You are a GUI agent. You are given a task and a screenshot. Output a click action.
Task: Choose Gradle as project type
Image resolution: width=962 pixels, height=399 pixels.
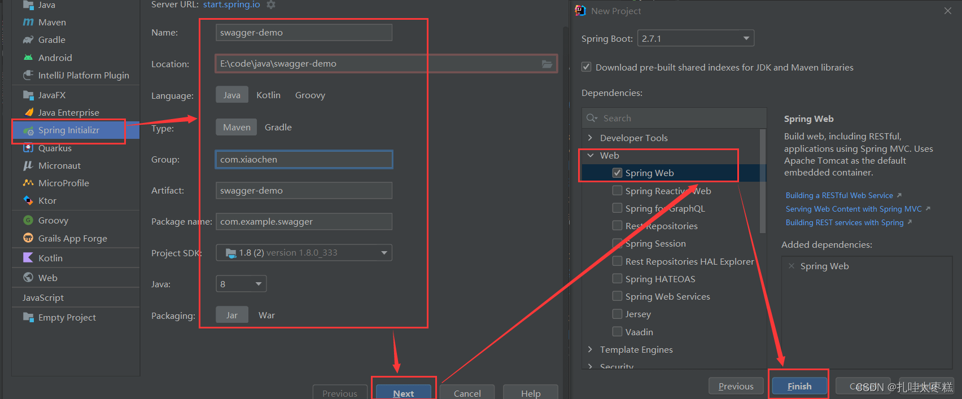(278, 127)
